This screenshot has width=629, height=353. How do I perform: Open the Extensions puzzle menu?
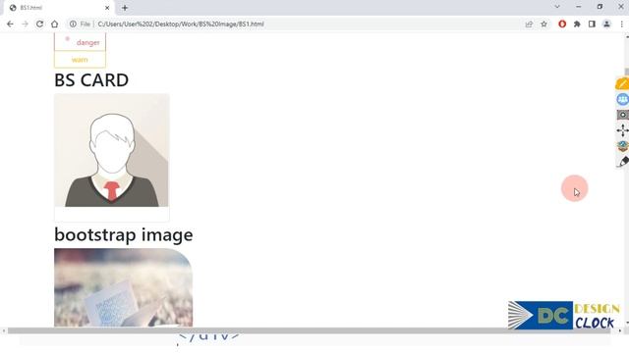click(577, 24)
